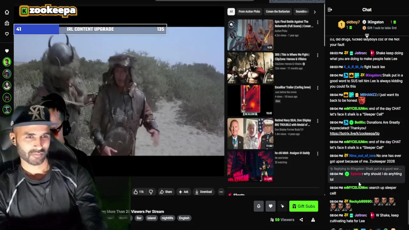409x230 pixels.
Task: Open K_A_R_M_A username in chat
Action: (x=353, y=67)
